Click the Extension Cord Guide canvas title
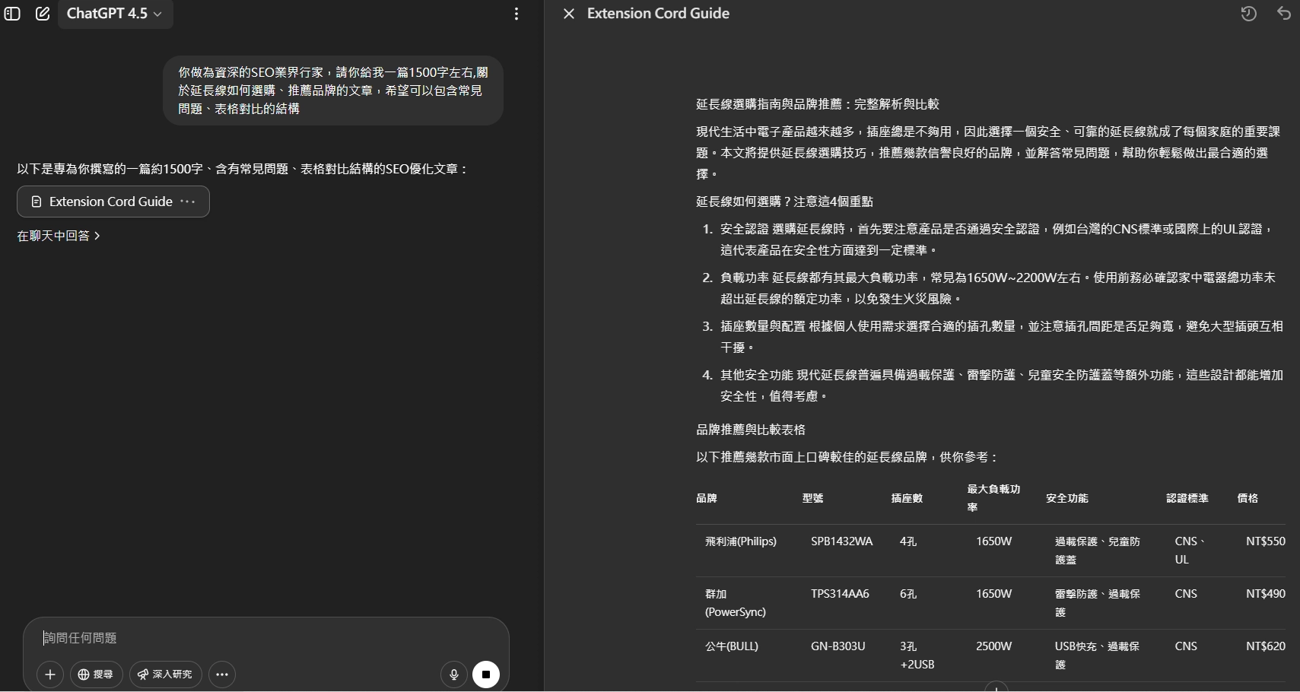This screenshot has height=692, width=1300. coord(658,14)
